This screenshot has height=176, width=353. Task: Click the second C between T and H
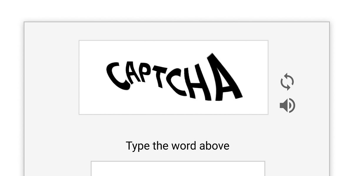pos(176,82)
